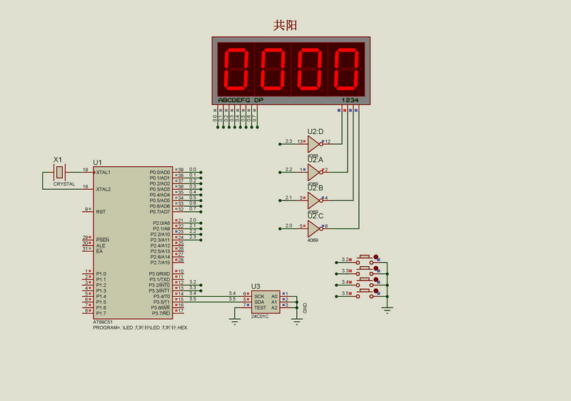Screen dimensions: 571x401
Task: Click the U1 reference label
Action: coord(97,162)
